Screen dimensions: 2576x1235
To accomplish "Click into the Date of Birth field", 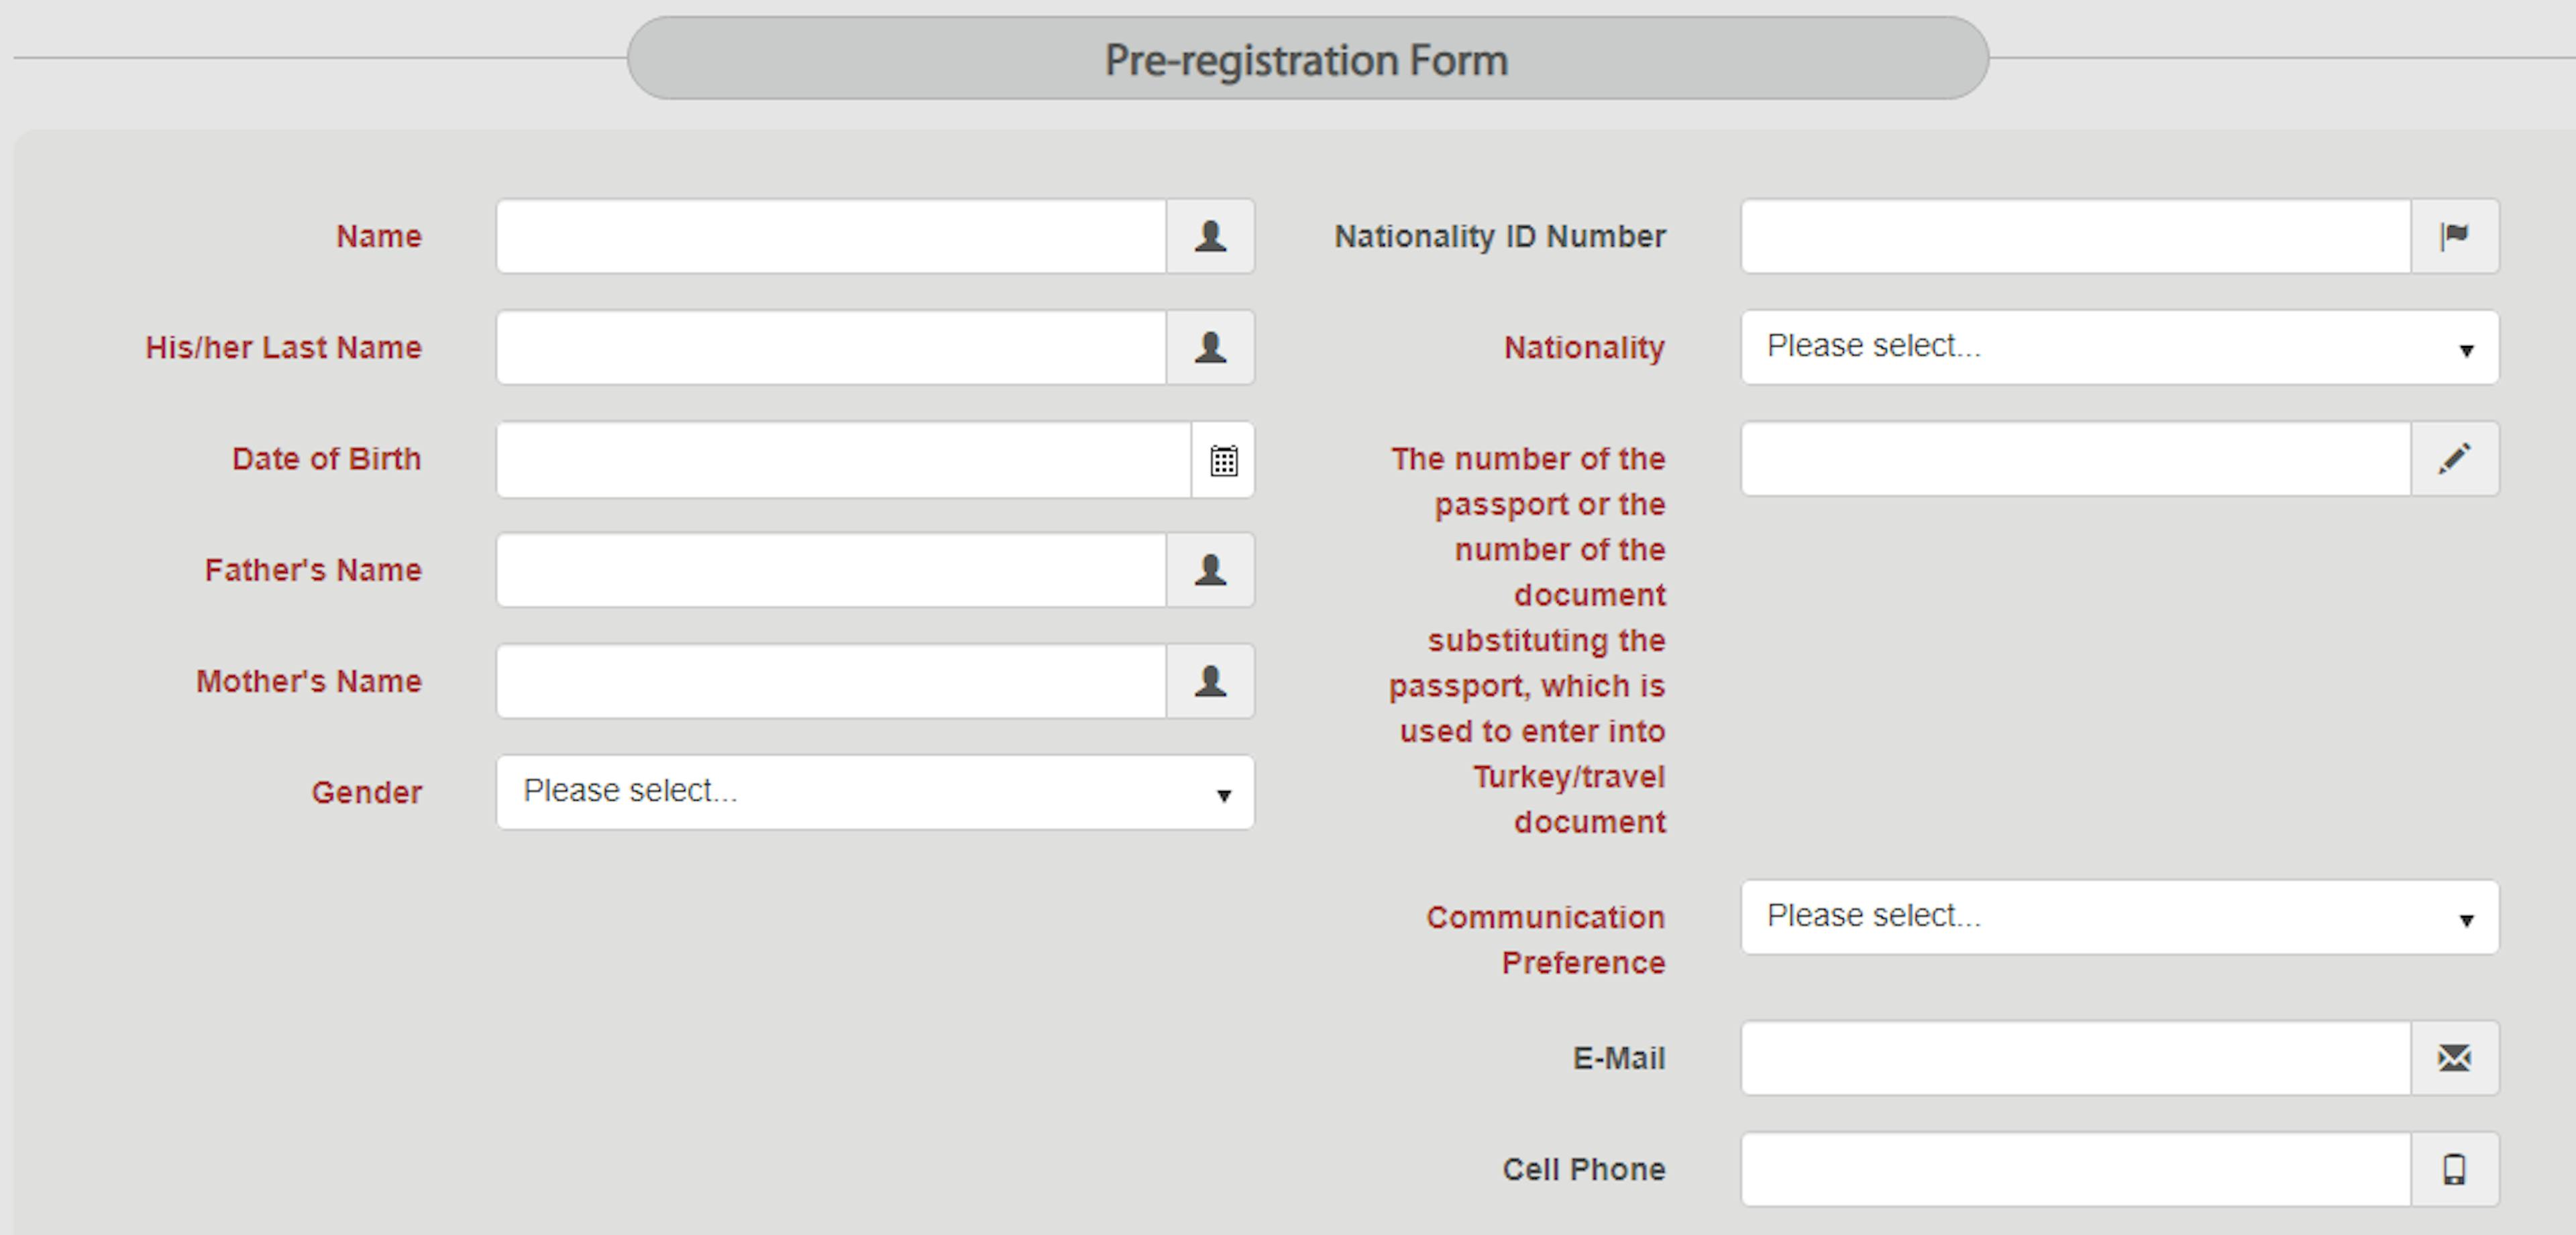I will [844, 460].
